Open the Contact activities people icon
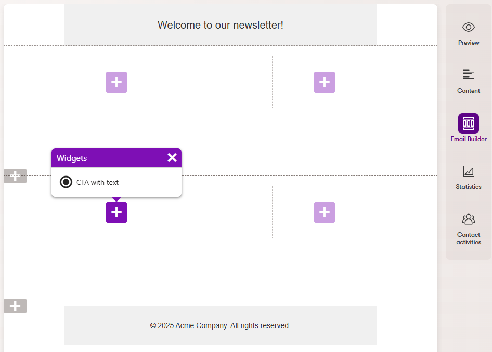Viewport: 492px width, 352px height. pos(469,219)
